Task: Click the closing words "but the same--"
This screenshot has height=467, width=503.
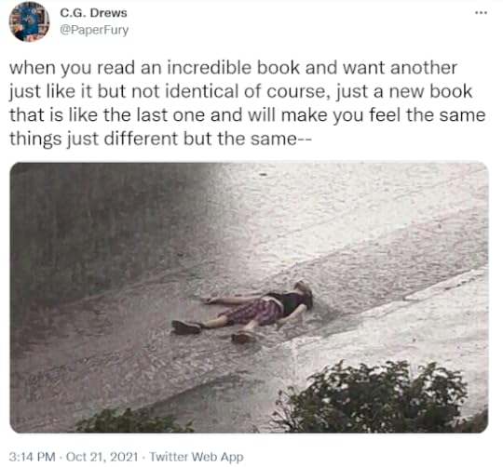Action: pos(248,139)
